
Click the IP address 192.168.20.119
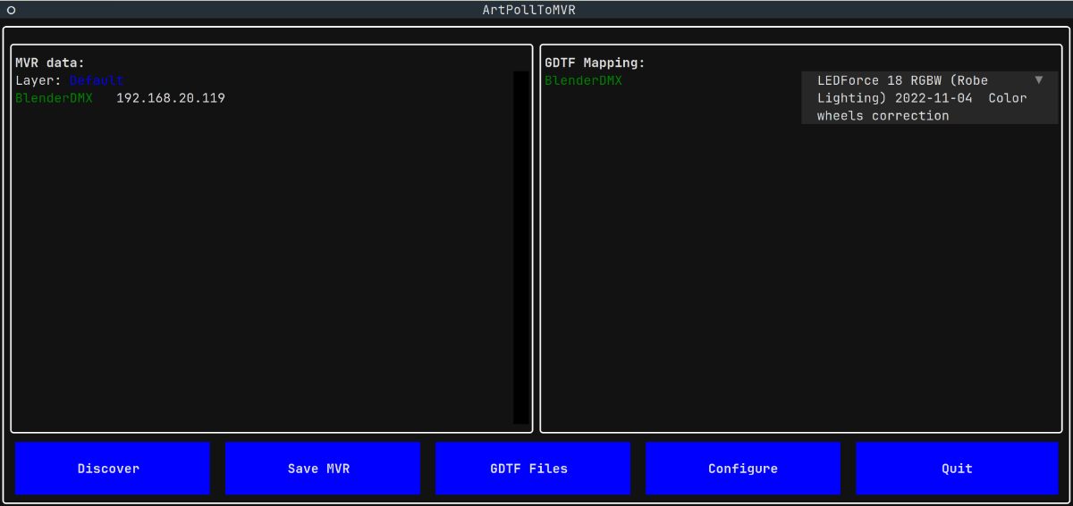coord(170,98)
